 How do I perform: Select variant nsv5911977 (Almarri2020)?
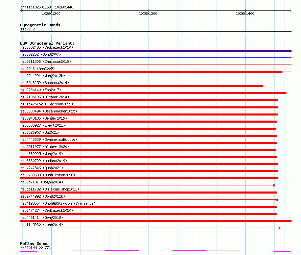[45, 147]
